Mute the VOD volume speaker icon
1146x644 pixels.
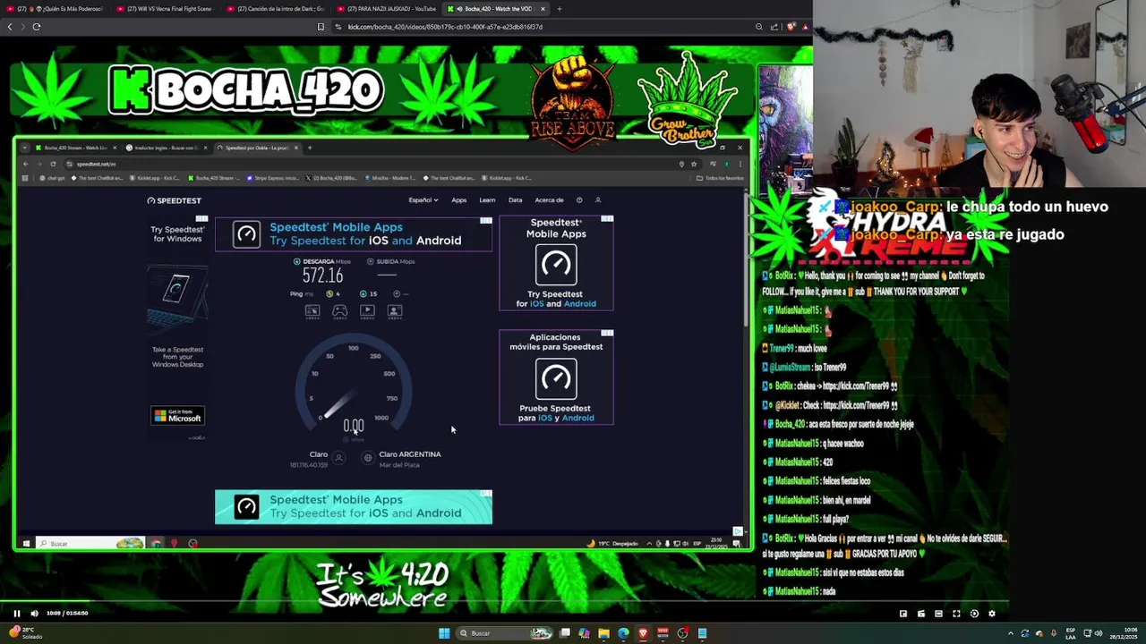tap(34, 614)
